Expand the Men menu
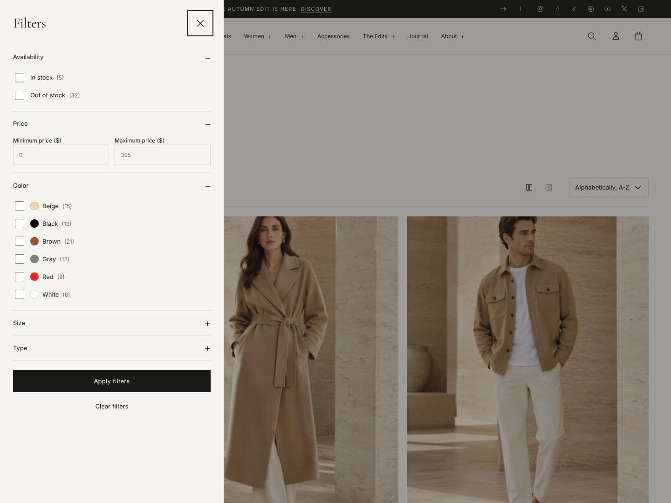This screenshot has height=503, width=671. tap(294, 36)
